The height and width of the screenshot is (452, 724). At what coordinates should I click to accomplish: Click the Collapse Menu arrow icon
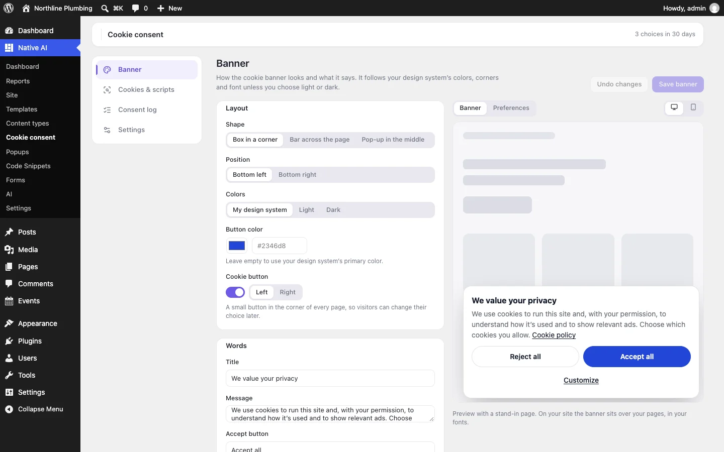click(x=9, y=409)
